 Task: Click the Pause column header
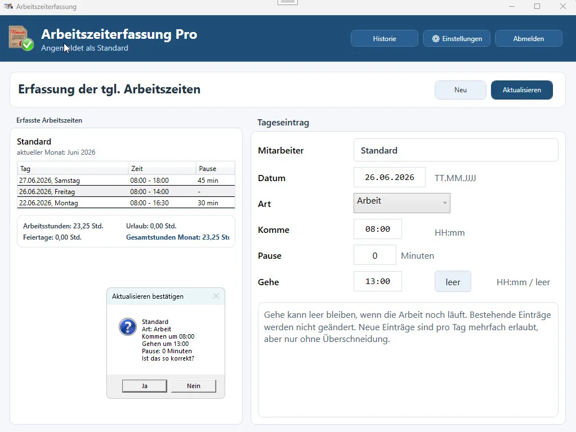tap(215, 169)
